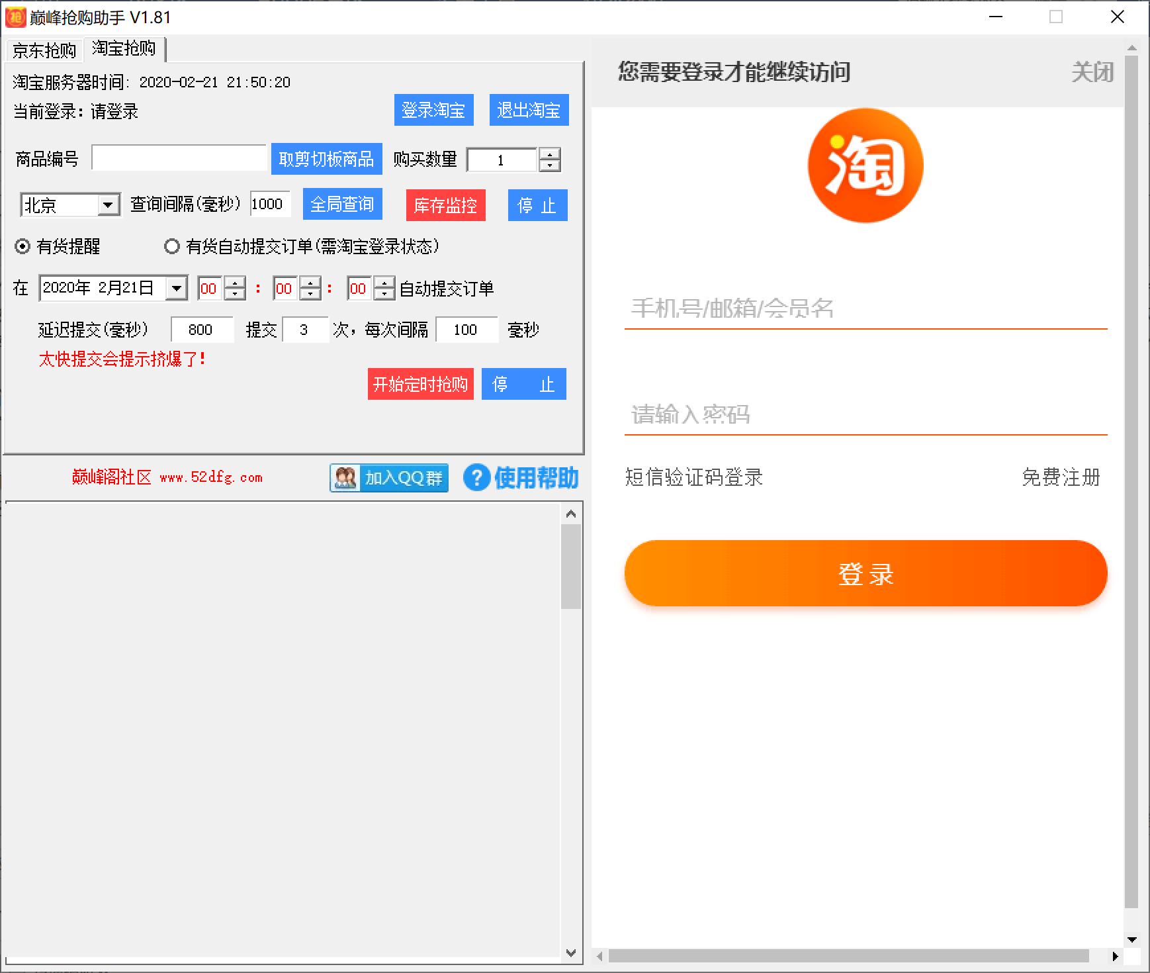
Task: Click the 请输入密码 password field
Action: point(865,415)
